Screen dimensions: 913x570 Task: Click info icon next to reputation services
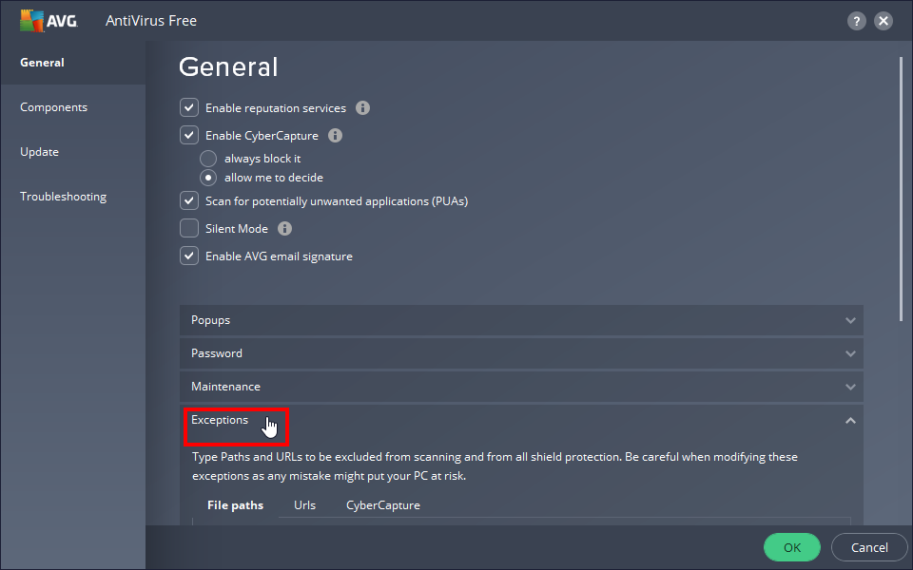(362, 108)
